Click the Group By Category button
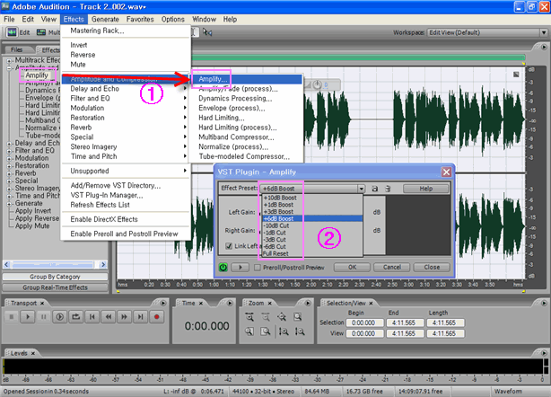The width and height of the screenshot is (551, 397). point(53,278)
